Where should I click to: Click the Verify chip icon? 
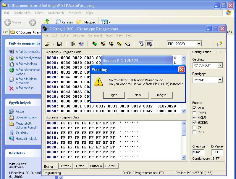pos(119,44)
